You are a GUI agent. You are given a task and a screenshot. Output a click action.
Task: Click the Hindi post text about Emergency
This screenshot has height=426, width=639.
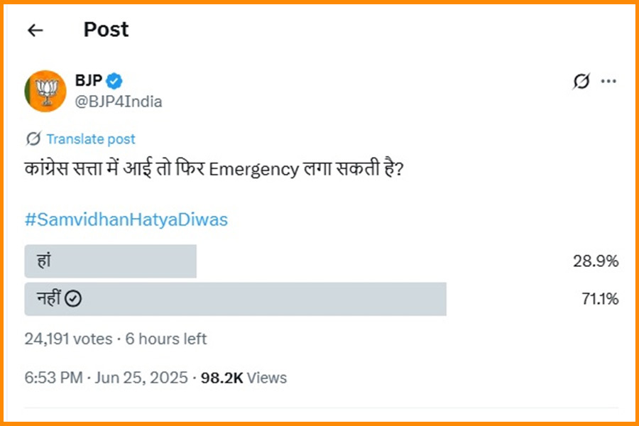[214, 171]
